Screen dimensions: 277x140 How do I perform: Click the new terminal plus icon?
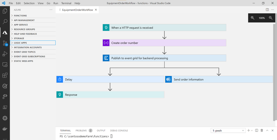pos(248,131)
